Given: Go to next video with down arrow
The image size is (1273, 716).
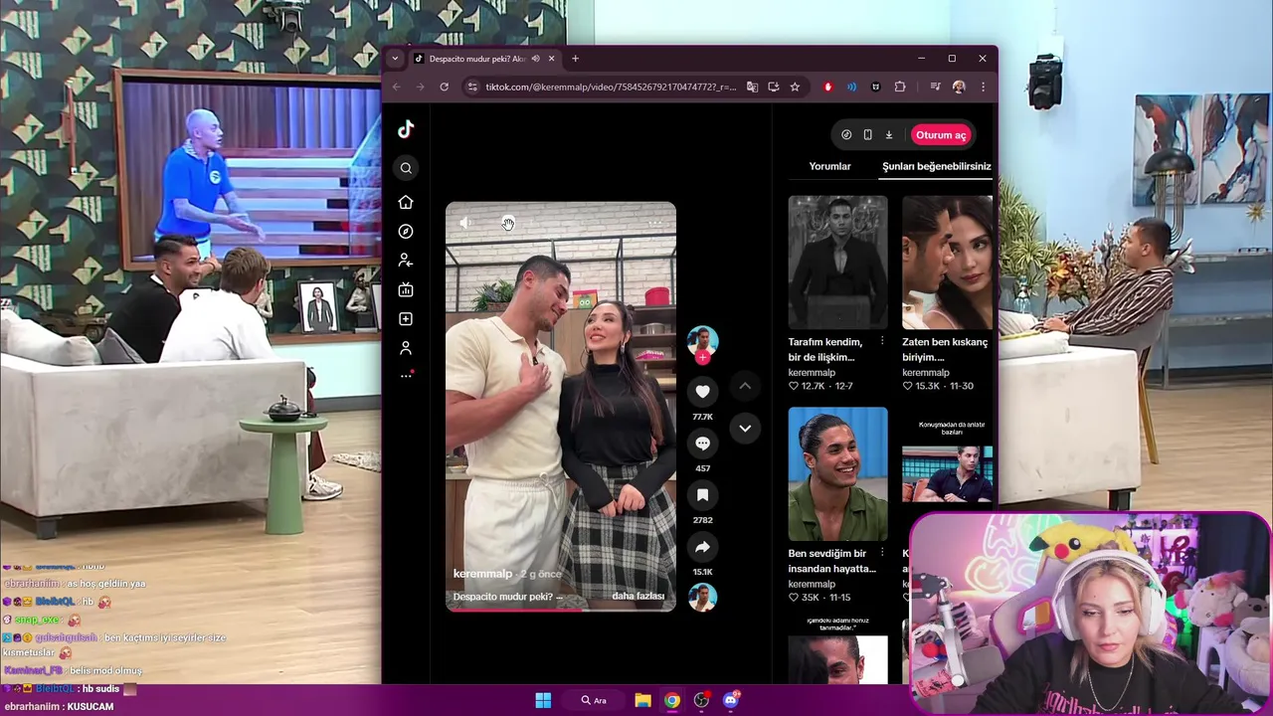Looking at the screenshot, I should click(745, 429).
